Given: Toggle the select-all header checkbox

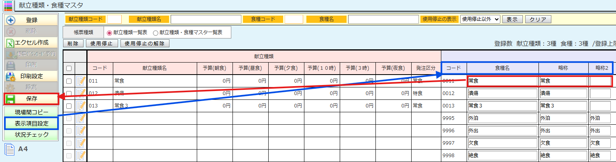Looking at the screenshot, I should pyautogui.click(x=69, y=69).
